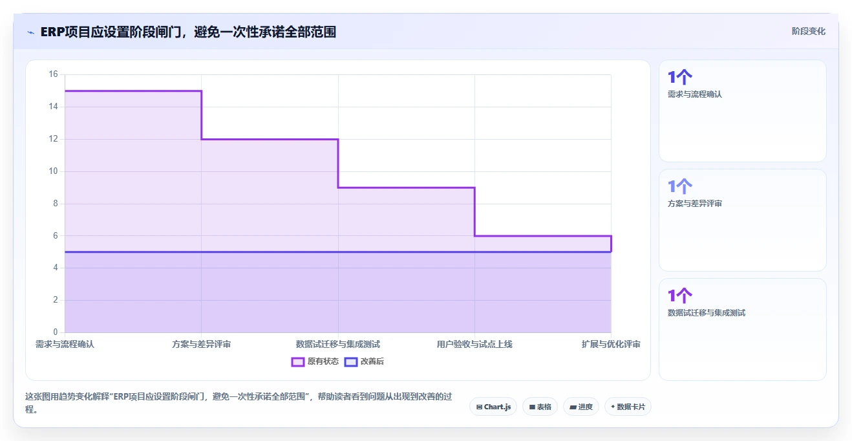Click the blue 改善后 legend swatch
Screen dimensions: 852x441
pyautogui.click(x=350, y=361)
